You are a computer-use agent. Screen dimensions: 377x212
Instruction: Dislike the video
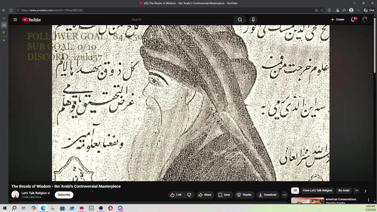(189, 195)
